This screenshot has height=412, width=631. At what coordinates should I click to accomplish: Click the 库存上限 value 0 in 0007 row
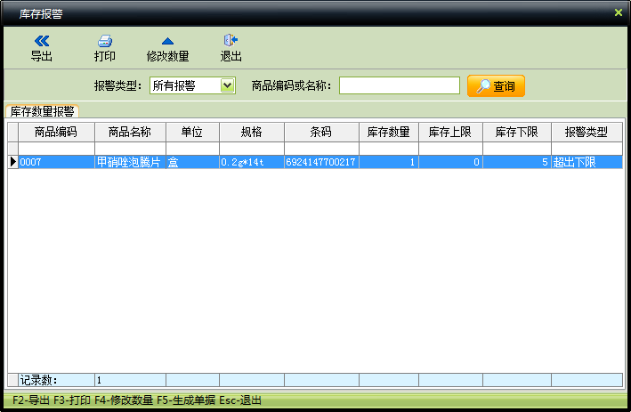450,162
